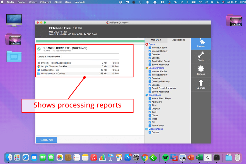Open Launchpad from the dock
This screenshot has width=246, height=164.
(17, 157)
